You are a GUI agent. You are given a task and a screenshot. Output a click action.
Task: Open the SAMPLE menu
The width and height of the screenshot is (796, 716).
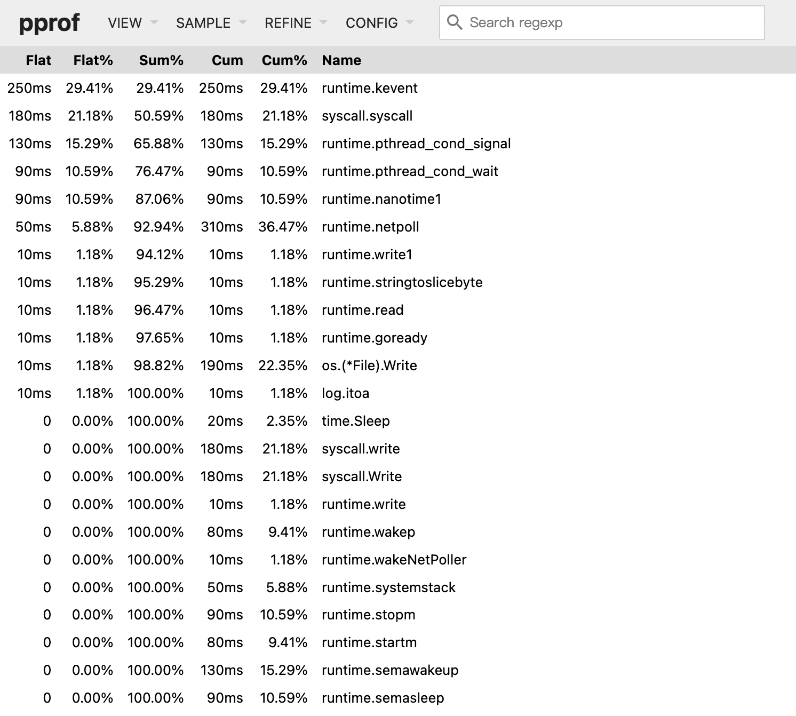[203, 22]
